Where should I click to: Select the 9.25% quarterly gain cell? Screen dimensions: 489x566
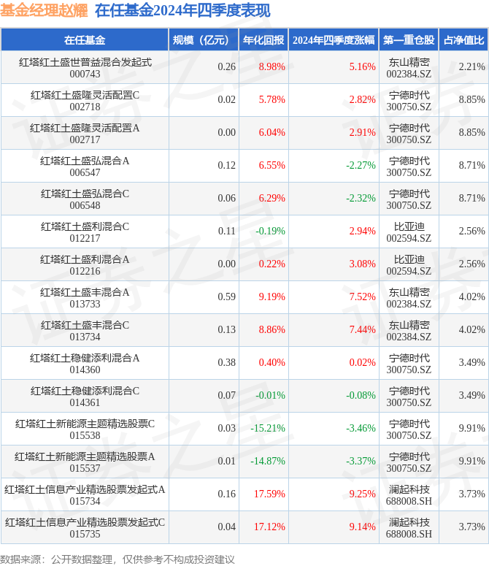point(362,494)
